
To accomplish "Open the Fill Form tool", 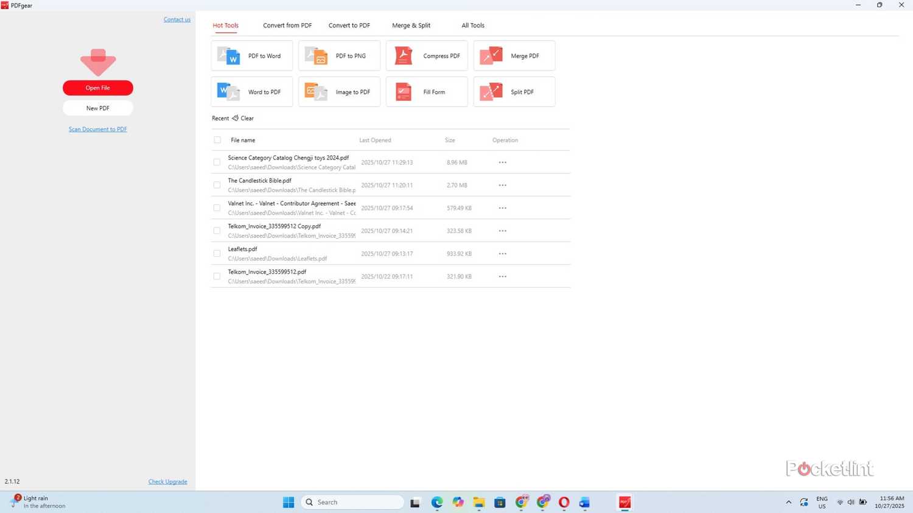I will (x=427, y=92).
